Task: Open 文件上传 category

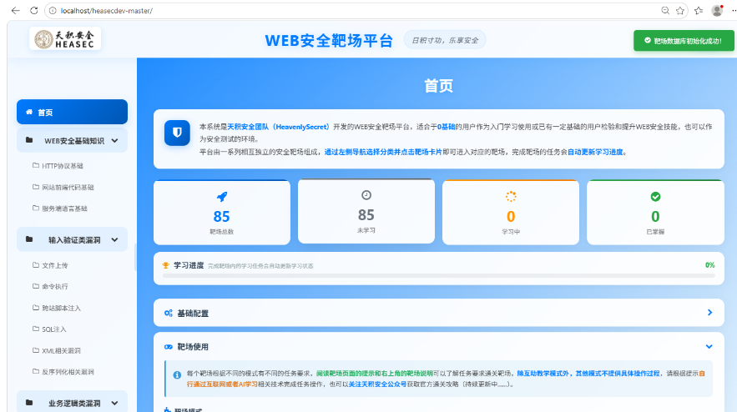Action: coord(54,265)
